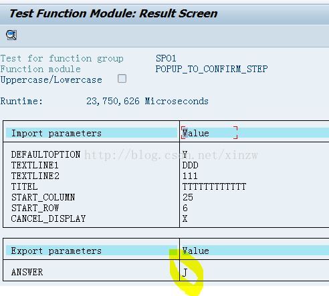Image resolution: width=329 pixels, height=296 pixels.
Task: Click the Export parameters header
Action: (56, 251)
